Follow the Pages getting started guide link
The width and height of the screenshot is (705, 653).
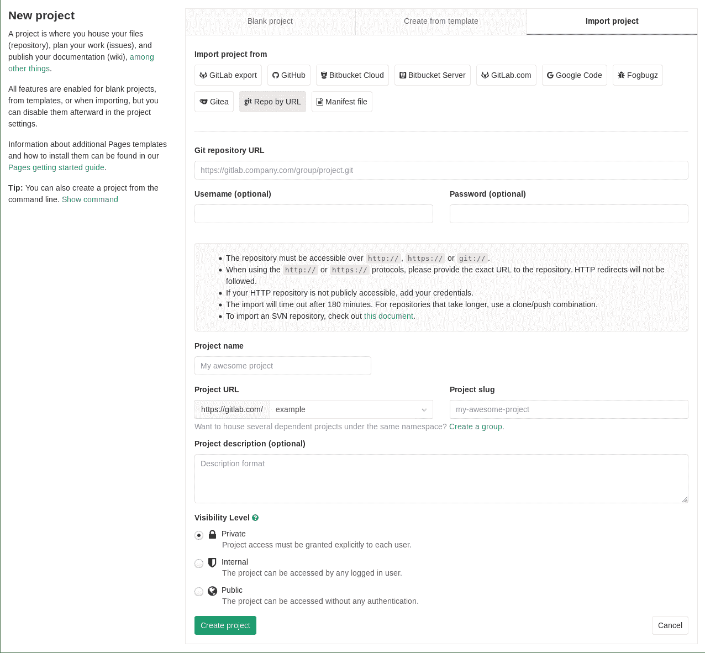(56, 167)
